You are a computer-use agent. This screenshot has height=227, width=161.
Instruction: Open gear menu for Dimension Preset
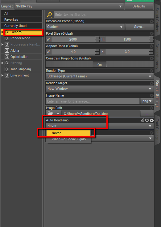pyautogui.click(x=152, y=21)
